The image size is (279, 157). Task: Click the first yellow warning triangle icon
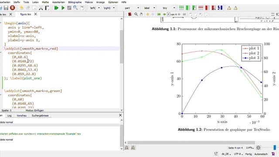click(x=229, y=8)
